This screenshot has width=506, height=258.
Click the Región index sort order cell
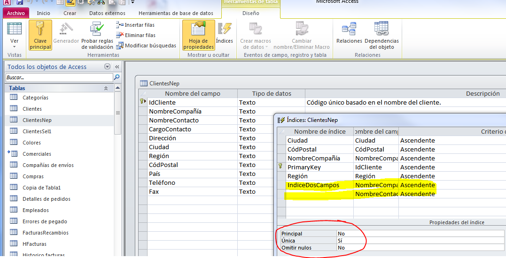coord(452,176)
